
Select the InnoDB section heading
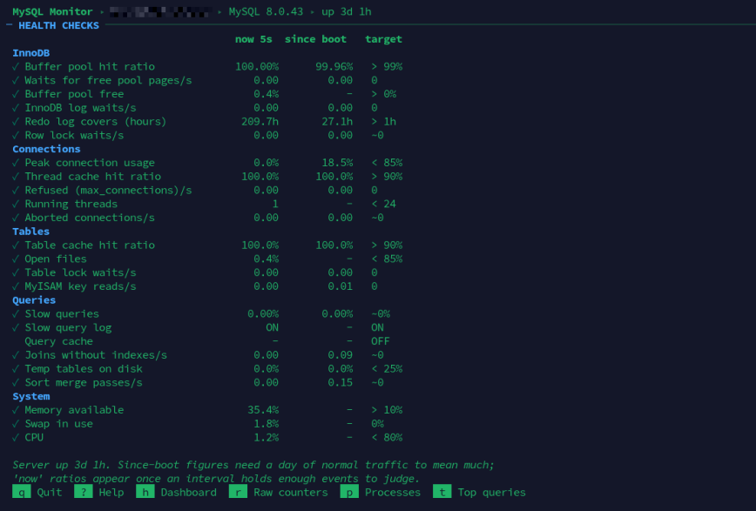[30, 52]
